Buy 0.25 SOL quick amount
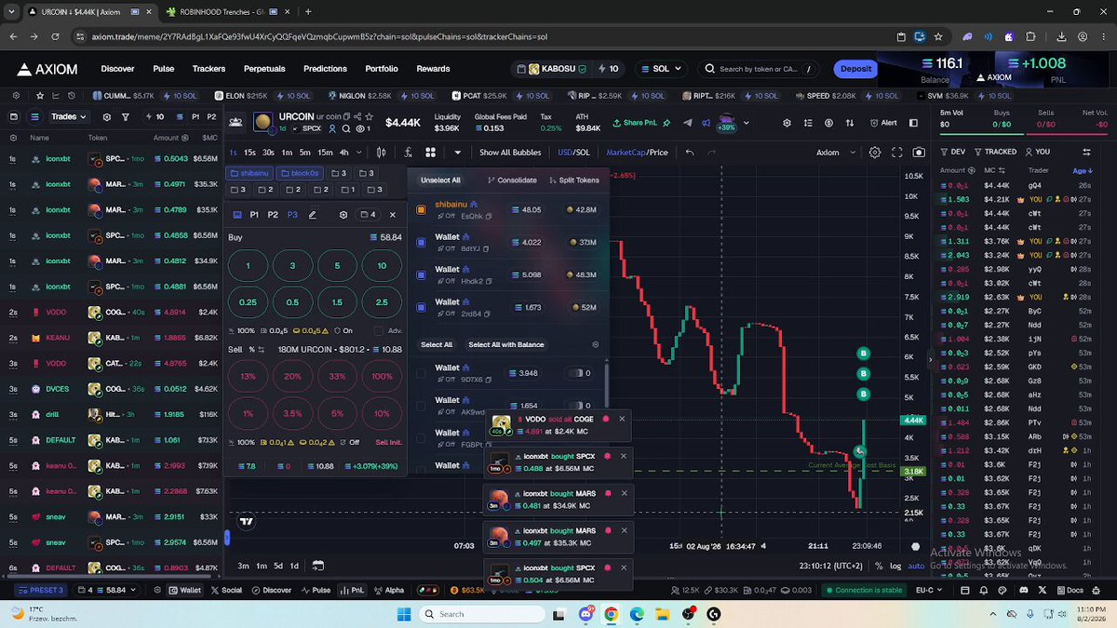This screenshot has height=628, width=1117. tap(248, 302)
